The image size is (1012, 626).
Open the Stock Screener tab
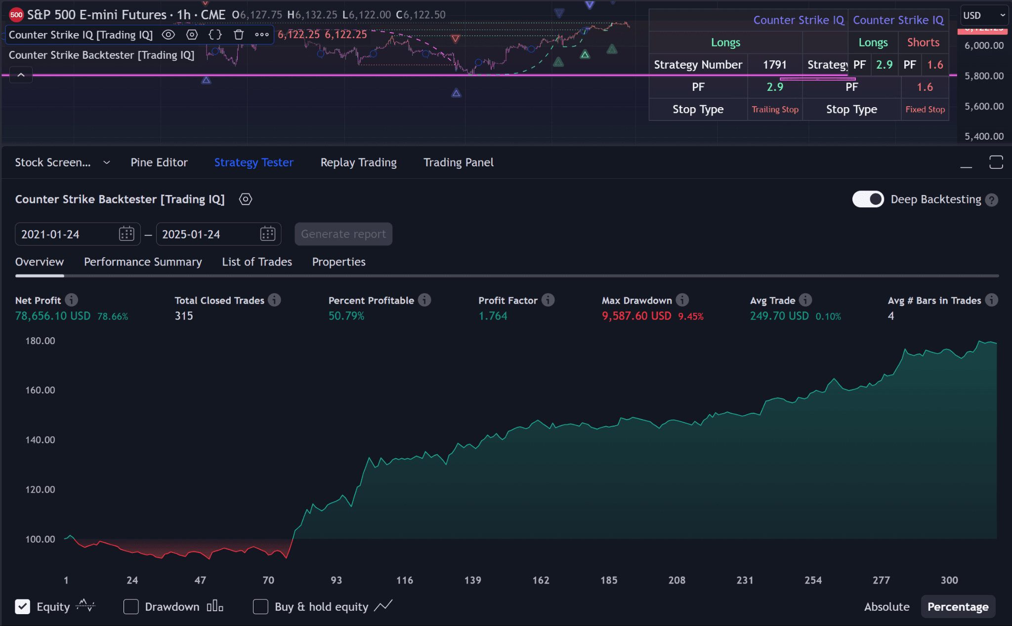click(53, 162)
